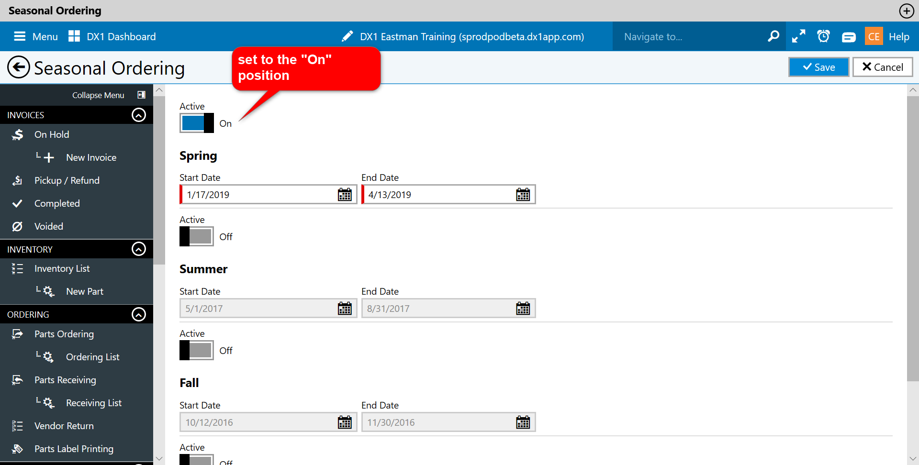Toggle fullscreen expand arrows icon

[x=798, y=36]
